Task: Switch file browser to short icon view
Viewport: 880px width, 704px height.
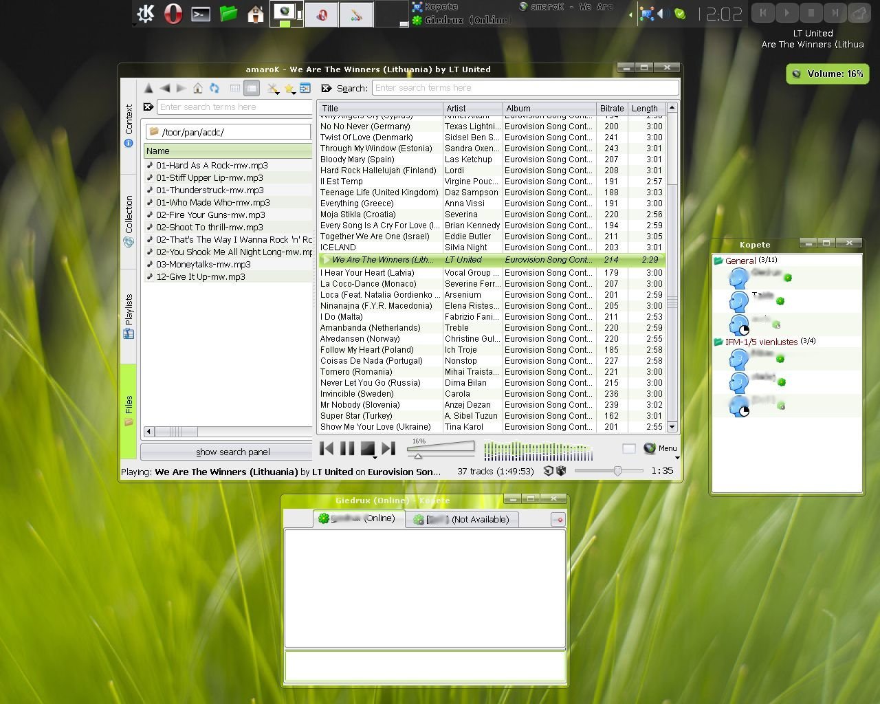Action: point(235,88)
